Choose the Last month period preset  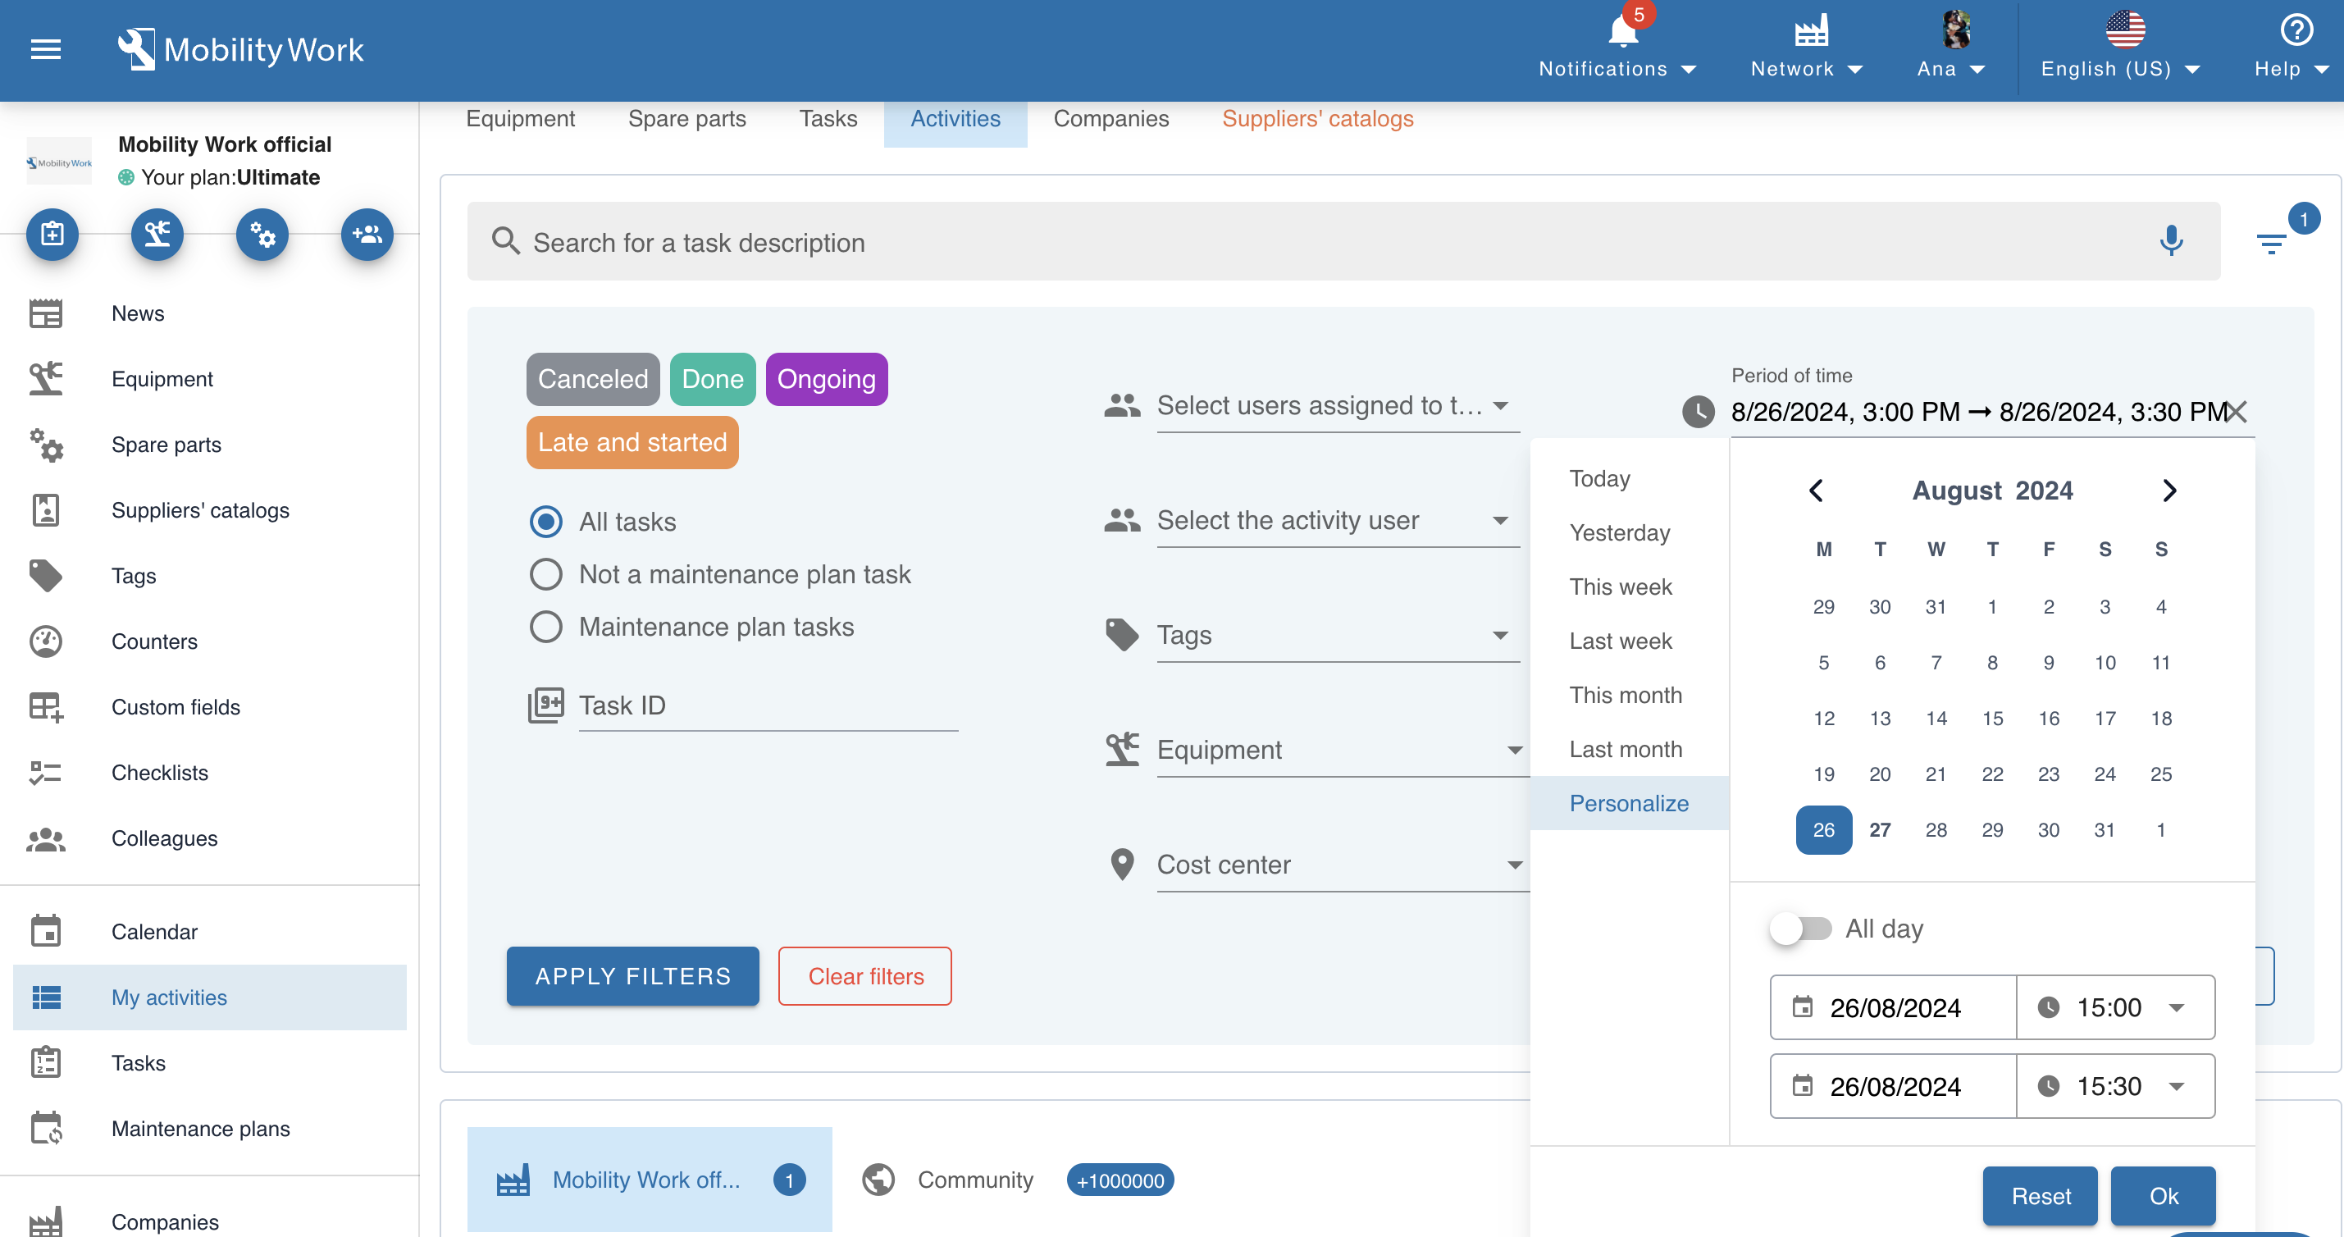tap(1629, 749)
